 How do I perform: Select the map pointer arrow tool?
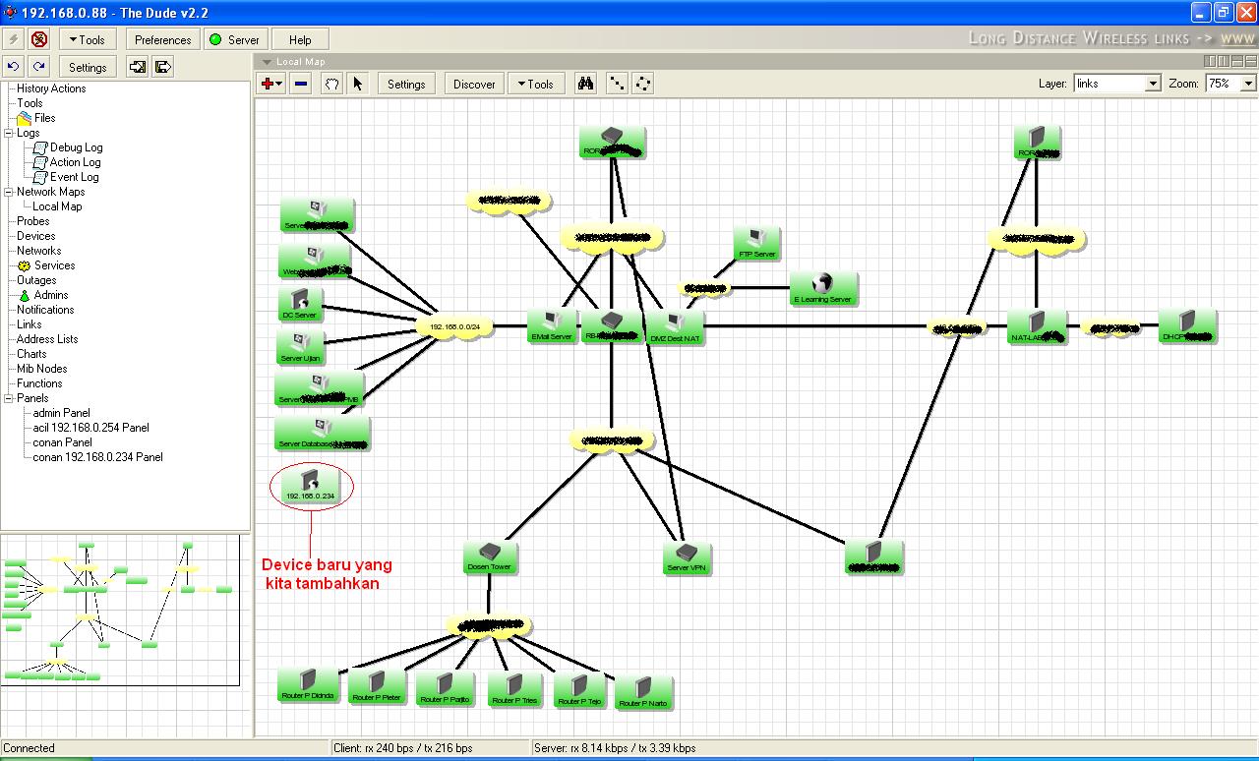coord(359,84)
